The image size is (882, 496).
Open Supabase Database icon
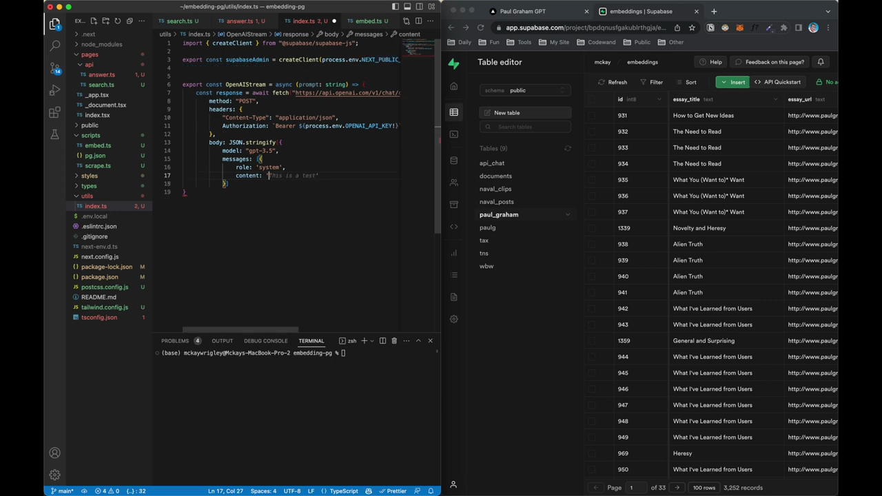pyautogui.click(x=453, y=161)
